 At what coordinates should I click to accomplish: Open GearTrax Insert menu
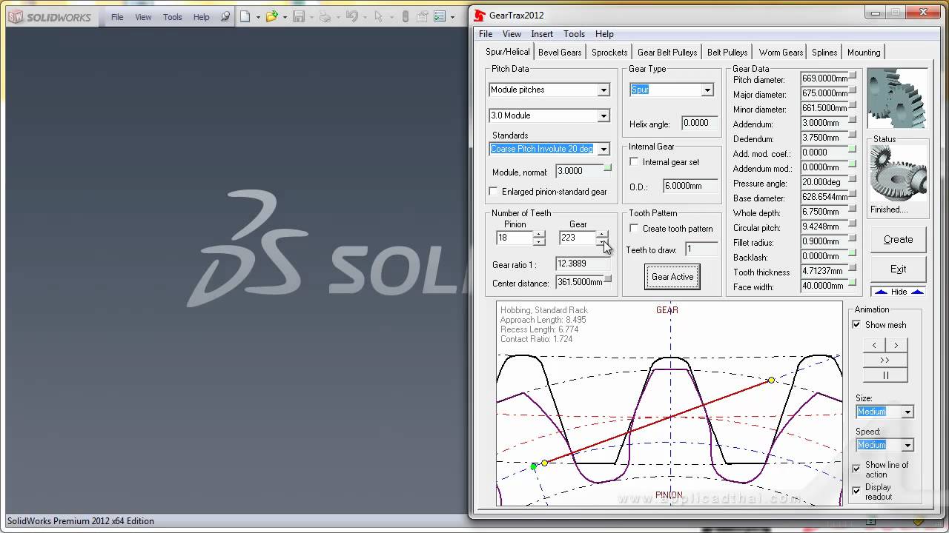tap(542, 34)
